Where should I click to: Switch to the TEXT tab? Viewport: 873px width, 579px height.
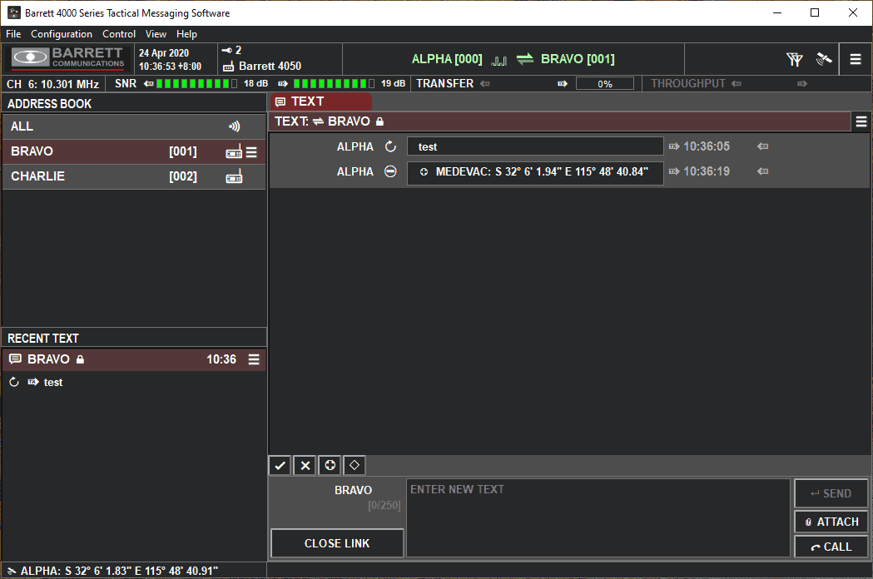pos(321,101)
